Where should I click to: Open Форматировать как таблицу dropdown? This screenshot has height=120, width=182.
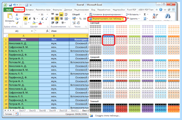(106, 19)
